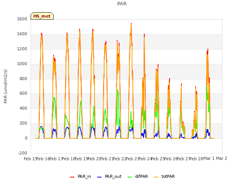This screenshot has width=245, height=184.
Task: Click the y-axis title PAR (umol/m2/s)
Action: coord(5,86)
